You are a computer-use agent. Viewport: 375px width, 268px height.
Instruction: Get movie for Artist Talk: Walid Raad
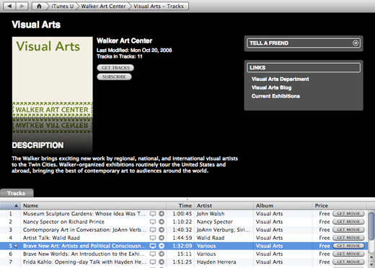coord(348,238)
